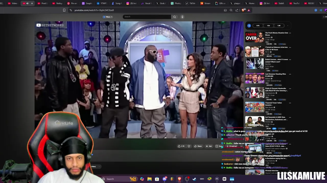Click the cast screen icon in address bar
Screen dimensions: 327x183
pyautogui.click(x=225, y=10)
